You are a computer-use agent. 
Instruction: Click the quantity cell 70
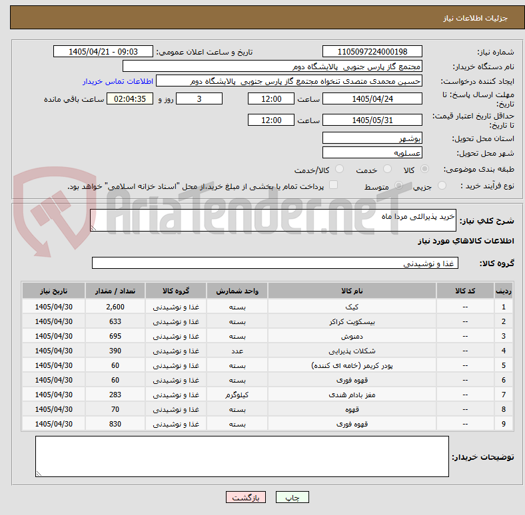pyautogui.click(x=115, y=409)
